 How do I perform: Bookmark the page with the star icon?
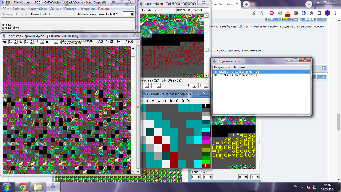262,13
